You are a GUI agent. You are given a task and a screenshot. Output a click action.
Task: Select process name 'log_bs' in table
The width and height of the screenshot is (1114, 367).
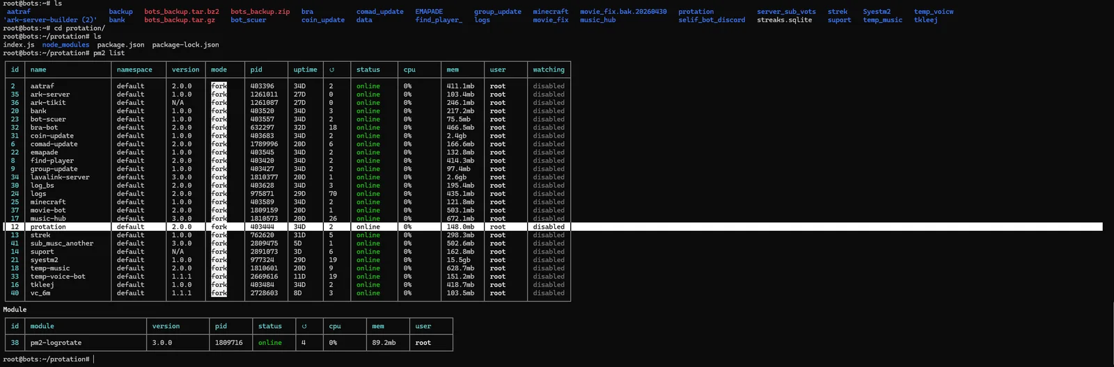coord(42,186)
